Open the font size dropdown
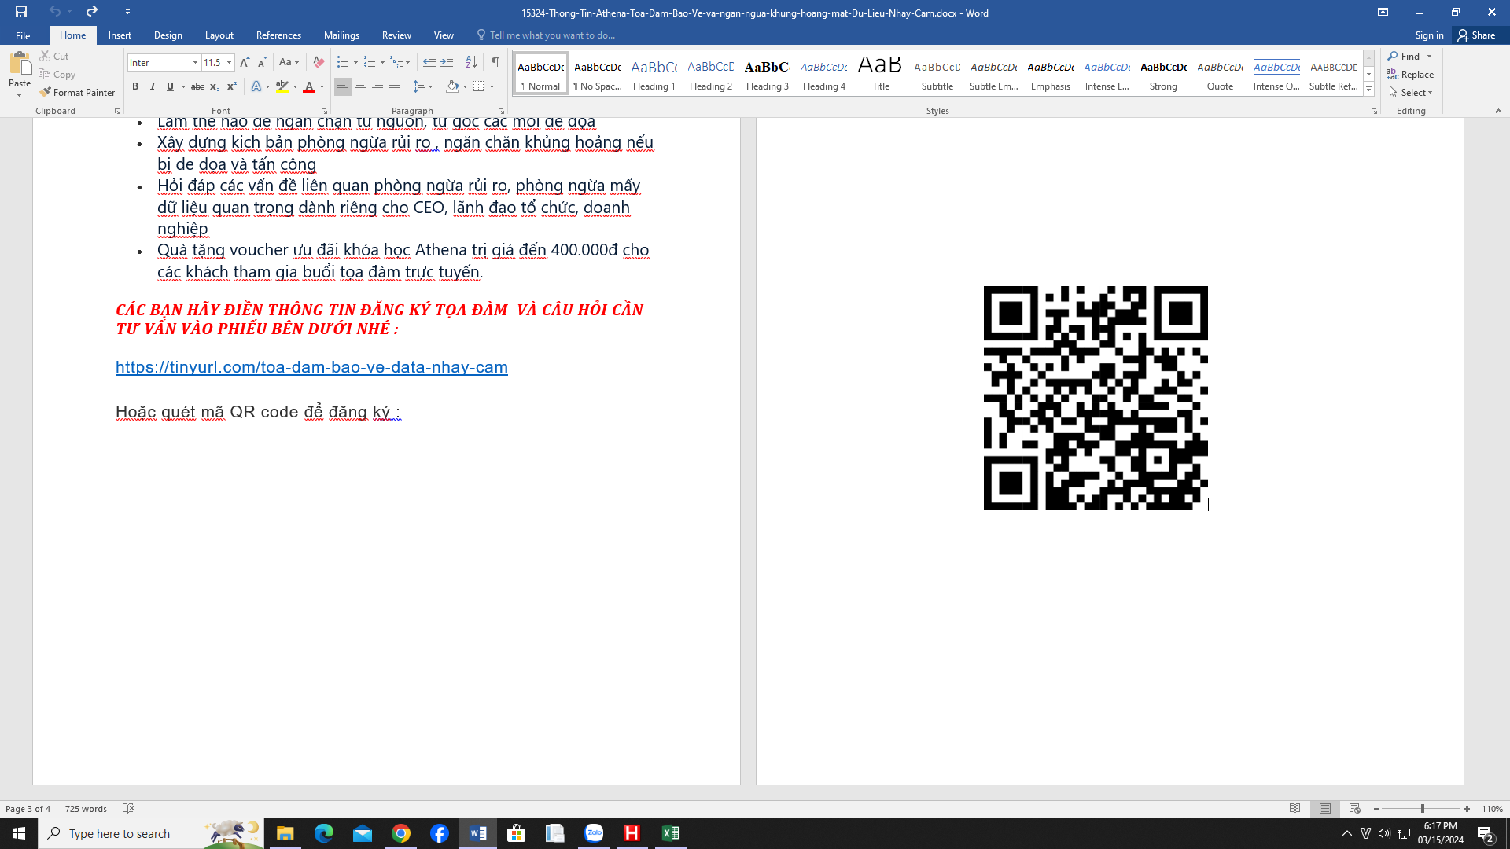Screen dimensions: 1510x849 coord(230,62)
